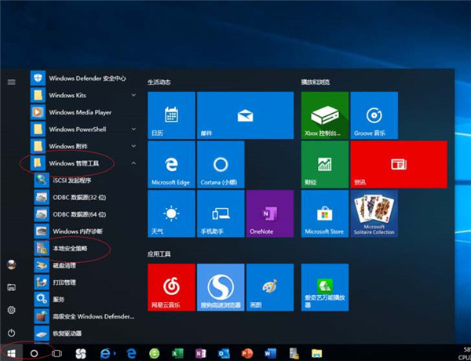The height and width of the screenshot is (361, 471).
Task: Open the 画图 (Paint) tile
Action: click(268, 286)
